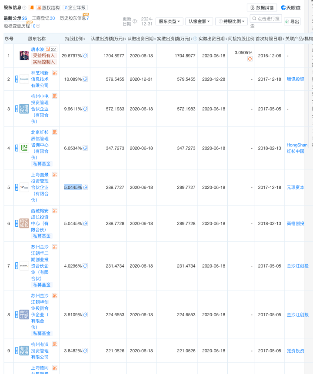Click the 导出 export button
Viewport: 313px width, 374px height.
(292, 22)
